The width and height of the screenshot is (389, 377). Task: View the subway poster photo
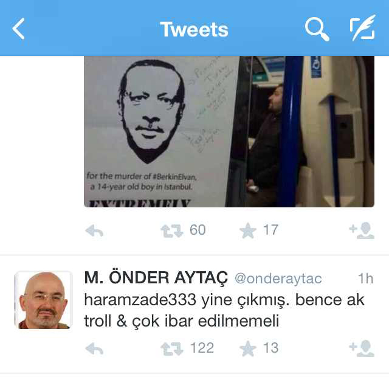(229, 131)
